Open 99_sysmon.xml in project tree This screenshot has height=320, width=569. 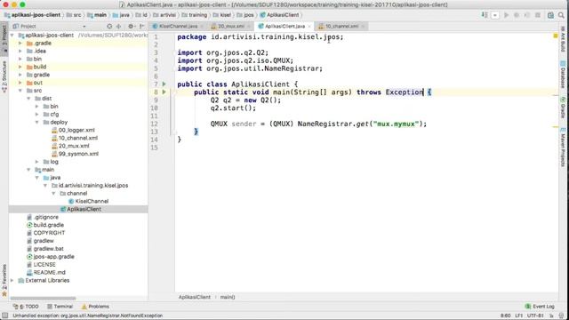click(x=75, y=154)
